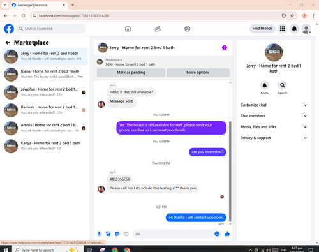Go back using the Marketplace arrow
Screen dimensions: 319x252
click(8, 43)
